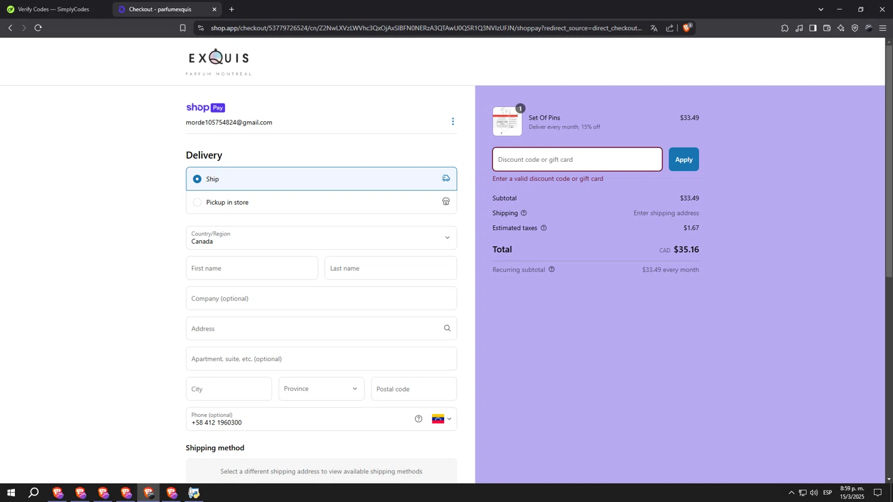Focus the Discount code or gift card field
893x502 pixels.
pos(577,159)
